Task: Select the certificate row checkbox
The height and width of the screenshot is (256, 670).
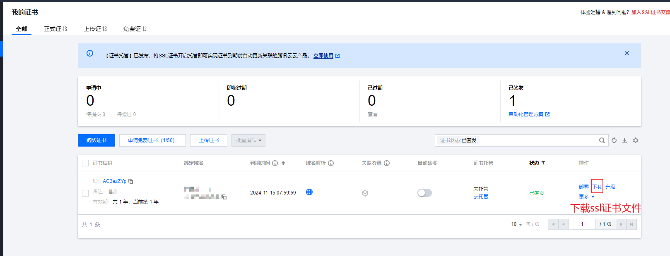Action: (x=85, y=193)
